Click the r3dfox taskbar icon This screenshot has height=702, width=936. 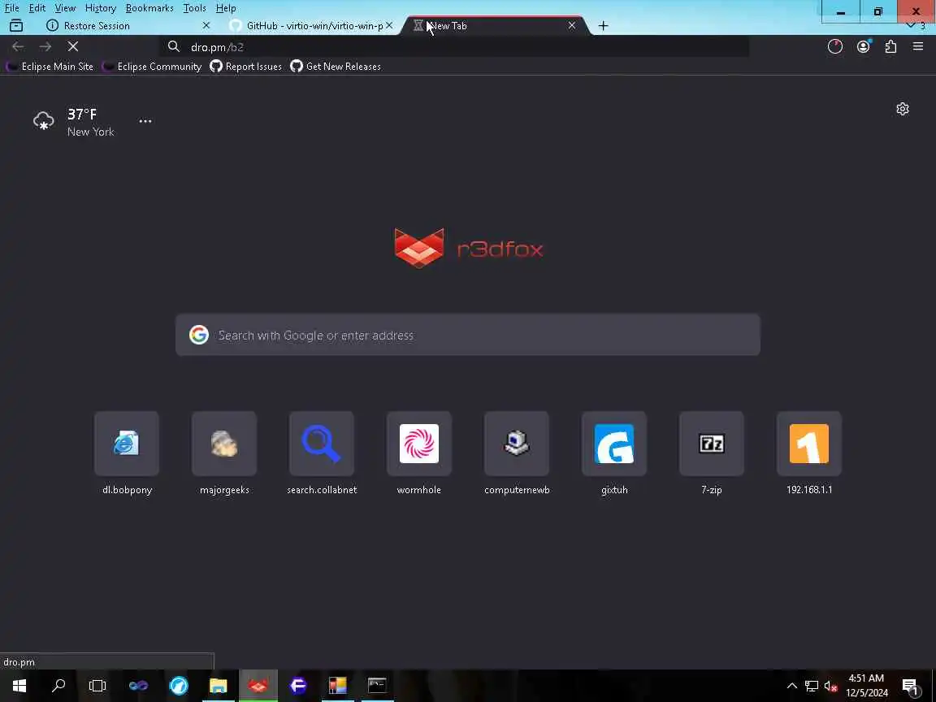(x=258, y=685)
